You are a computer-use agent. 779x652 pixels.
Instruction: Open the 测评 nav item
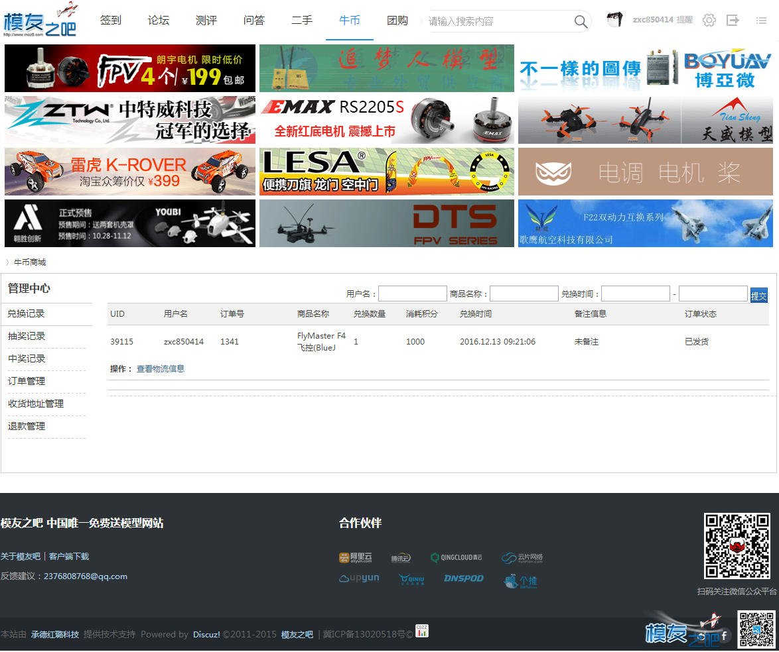(206, 21)
